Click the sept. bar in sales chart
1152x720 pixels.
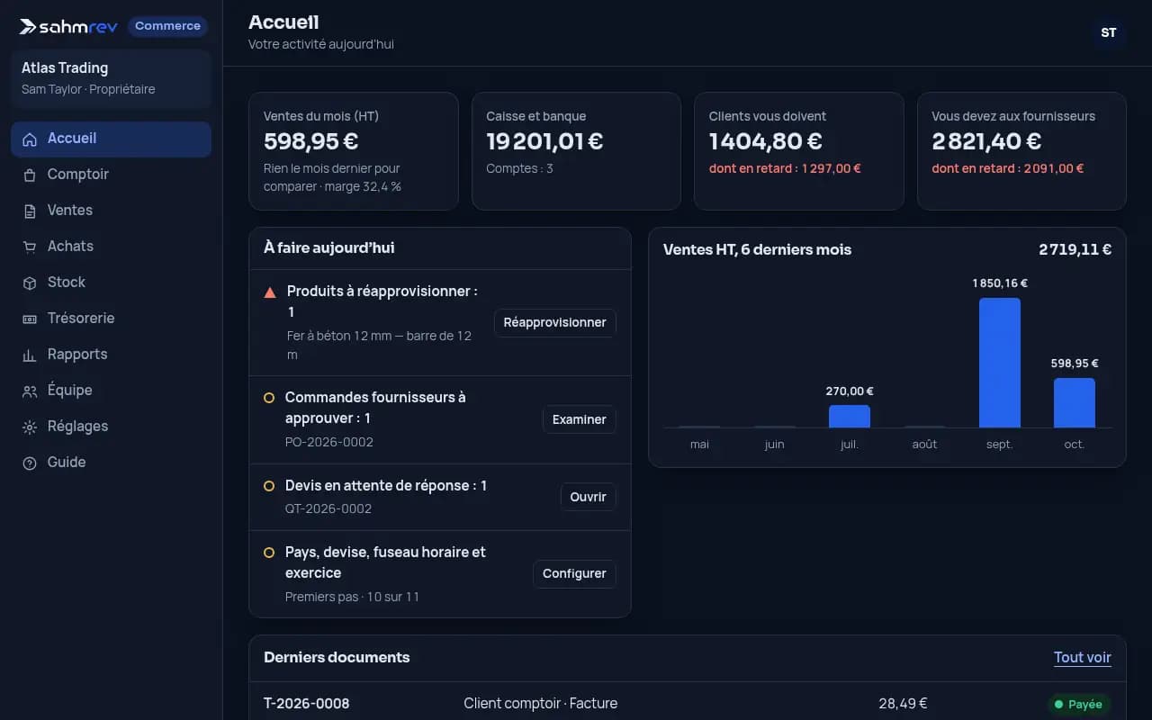click(1000, 363)
